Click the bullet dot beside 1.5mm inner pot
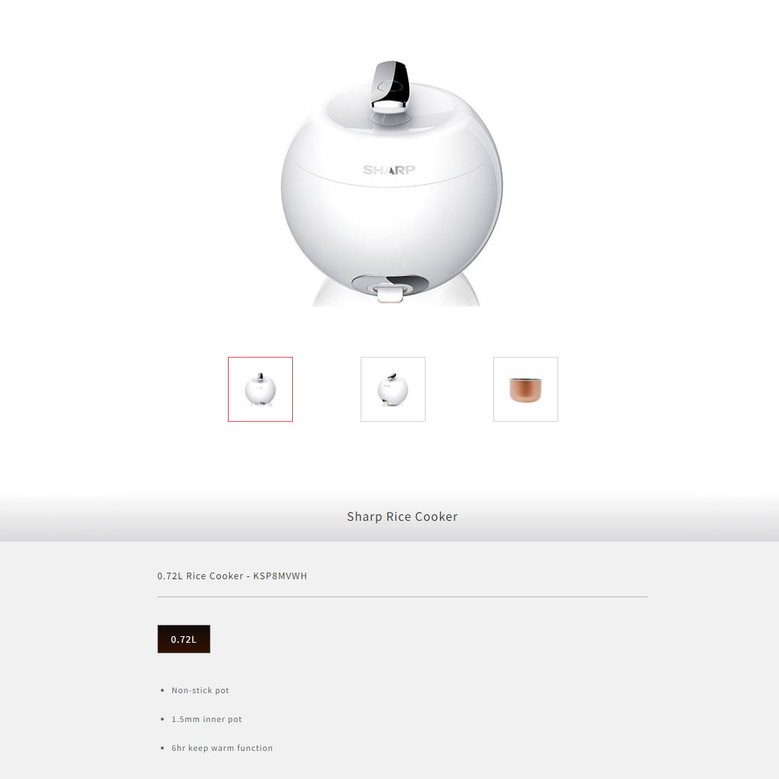 (162, 719)
